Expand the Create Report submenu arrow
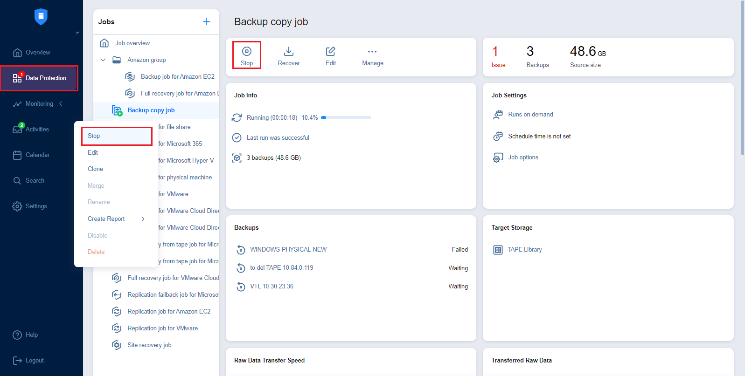Image resolution: width=745 pixels, height=376 pixels. [x=143, y=219]
